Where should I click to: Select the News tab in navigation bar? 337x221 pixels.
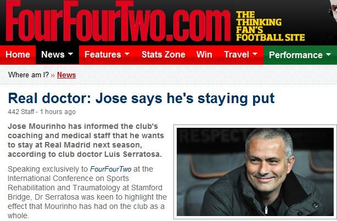coord(57,54)
